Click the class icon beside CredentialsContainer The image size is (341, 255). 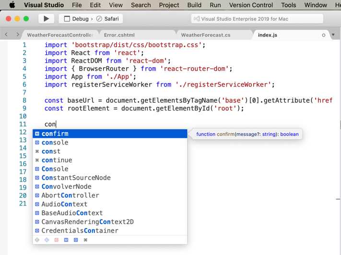click(x=37, y=231)
